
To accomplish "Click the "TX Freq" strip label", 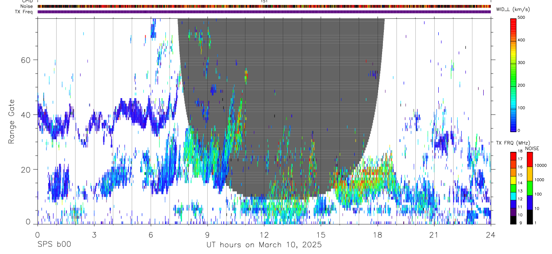I will 24,12.
